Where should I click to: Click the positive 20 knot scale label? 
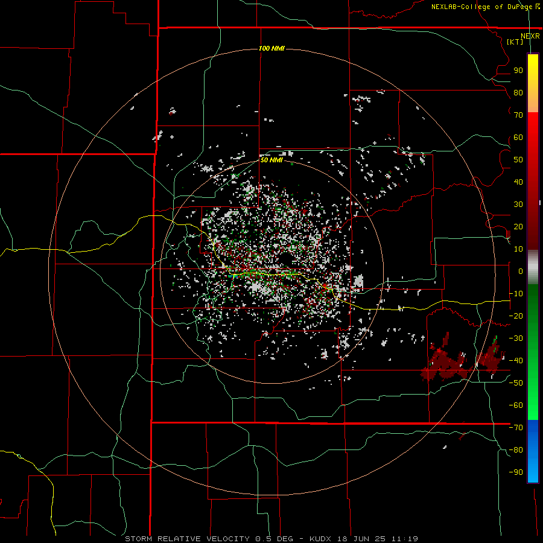click(x=518, y=226)
